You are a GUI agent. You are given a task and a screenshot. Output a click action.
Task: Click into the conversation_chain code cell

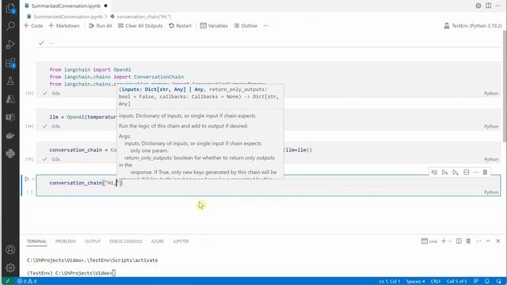click(269, 185)
